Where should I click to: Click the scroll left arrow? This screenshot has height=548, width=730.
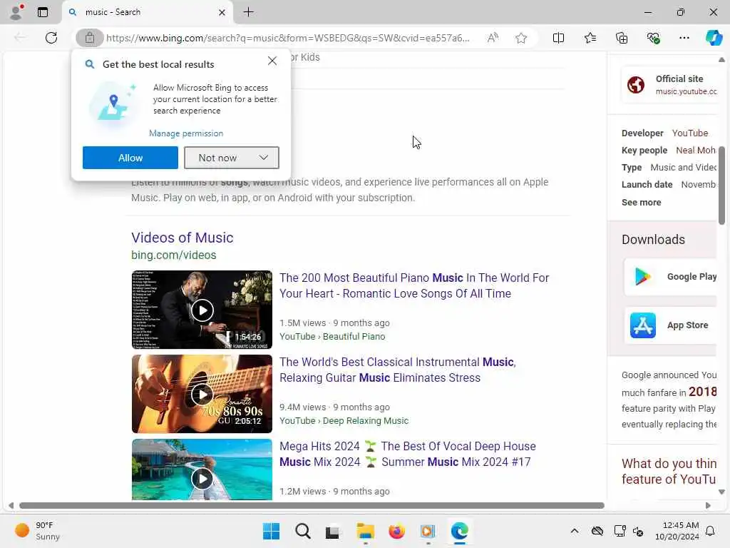[11, 506]
